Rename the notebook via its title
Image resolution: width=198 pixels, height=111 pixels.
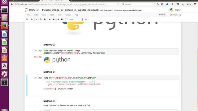tap(70, 10)
